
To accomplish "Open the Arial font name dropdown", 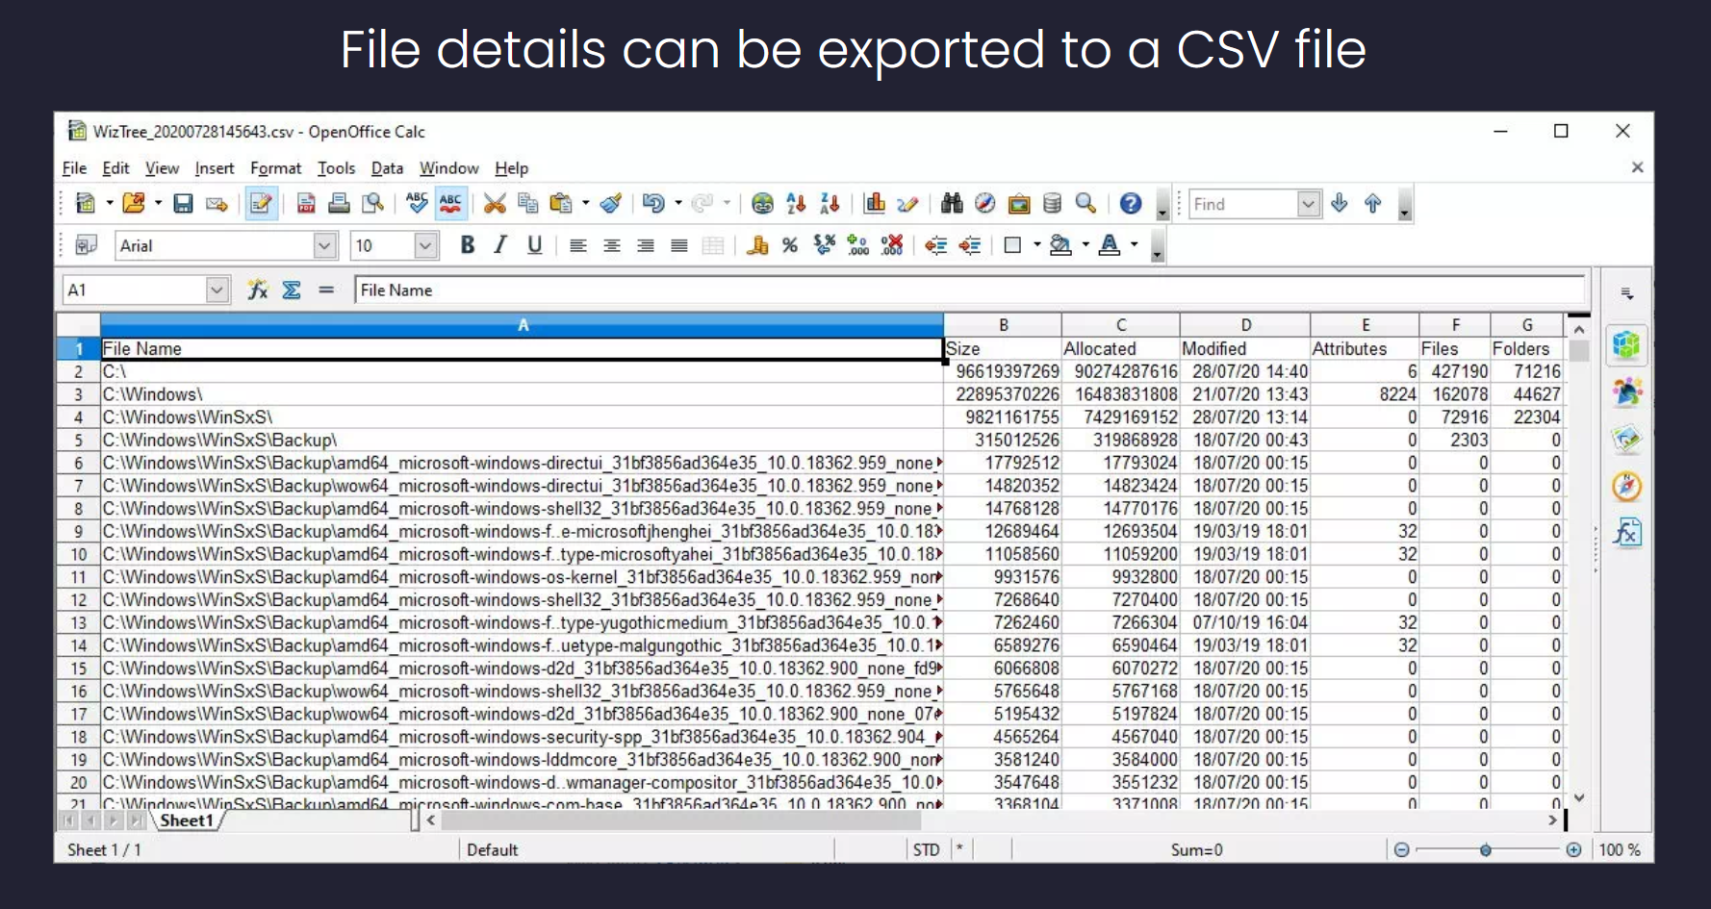I will [x=325, y=246].
